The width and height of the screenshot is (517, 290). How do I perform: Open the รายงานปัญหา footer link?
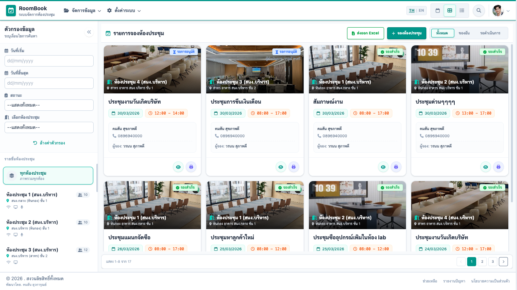coord(454,281)
